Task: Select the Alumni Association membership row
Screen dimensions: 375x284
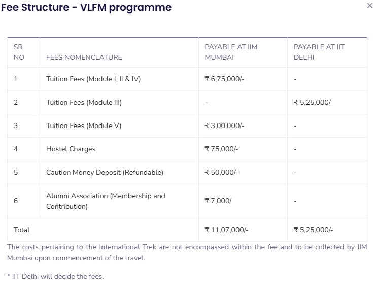Action: 106,201
